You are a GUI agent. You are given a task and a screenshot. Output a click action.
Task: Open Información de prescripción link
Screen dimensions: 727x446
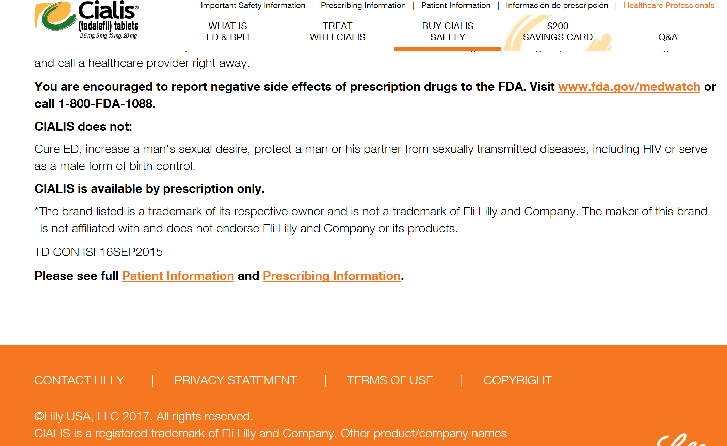point(557,5)
